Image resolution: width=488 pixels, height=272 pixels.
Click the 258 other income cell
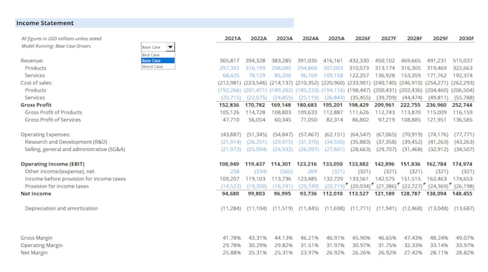pos(235,171)
